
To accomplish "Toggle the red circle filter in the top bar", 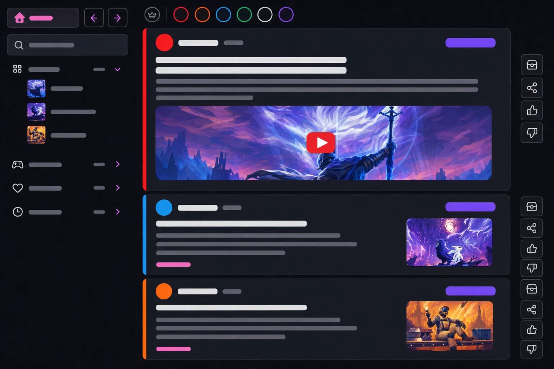I will click(181, 15).
